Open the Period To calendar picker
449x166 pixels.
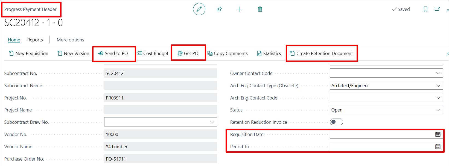(438, 147)
